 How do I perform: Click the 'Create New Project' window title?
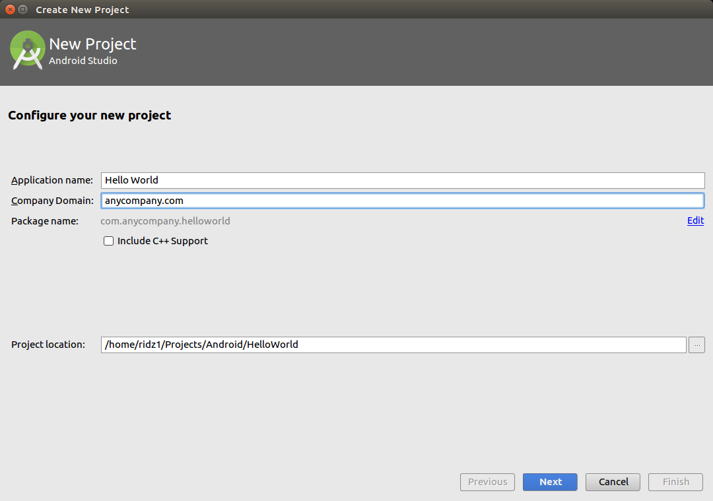tap(83, 9)
